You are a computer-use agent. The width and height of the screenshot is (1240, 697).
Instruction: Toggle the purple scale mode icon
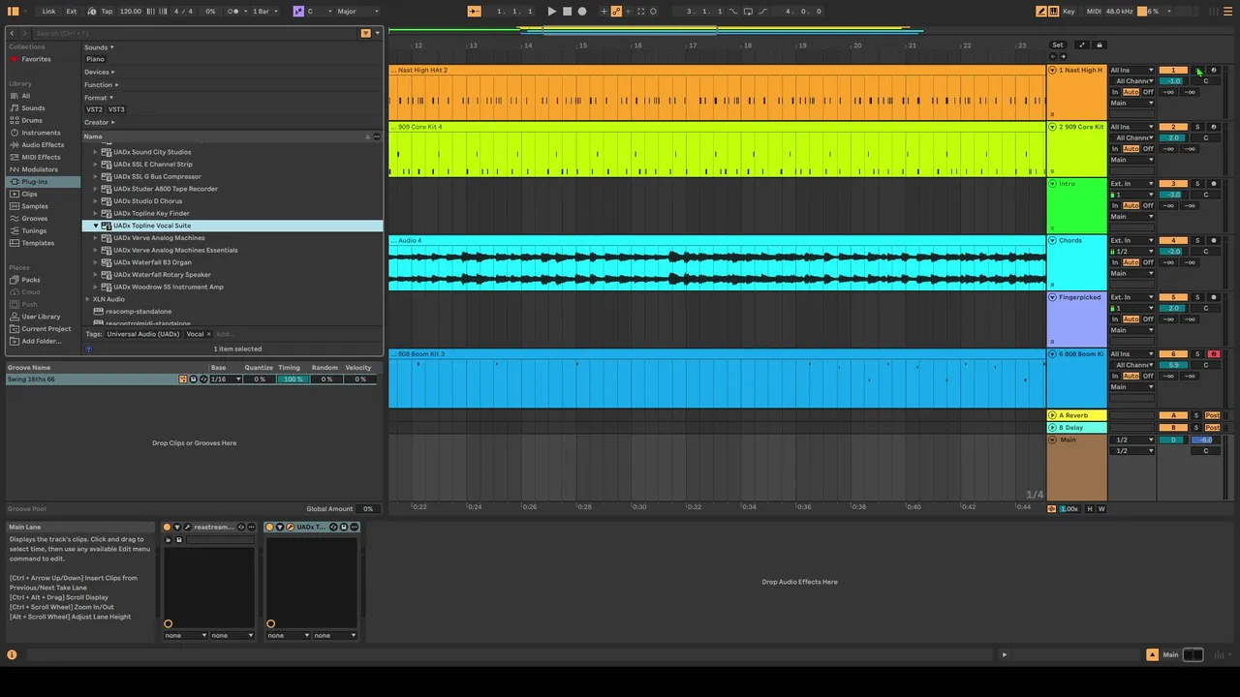coord(298,12)
